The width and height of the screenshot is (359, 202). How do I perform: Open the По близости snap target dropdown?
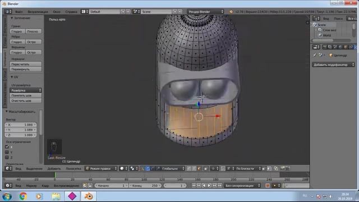click(248, 168)
